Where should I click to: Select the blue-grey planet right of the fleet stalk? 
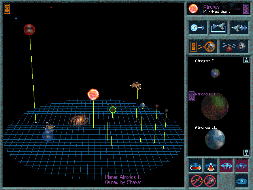pyautogui.click(x=142, y=105)
